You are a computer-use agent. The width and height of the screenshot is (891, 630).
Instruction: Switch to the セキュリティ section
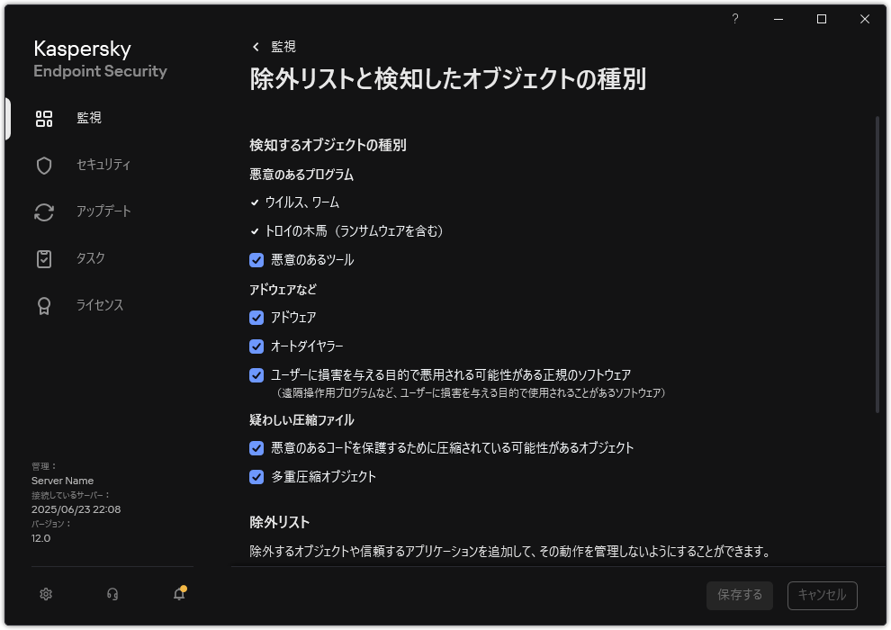click(43, 165)
